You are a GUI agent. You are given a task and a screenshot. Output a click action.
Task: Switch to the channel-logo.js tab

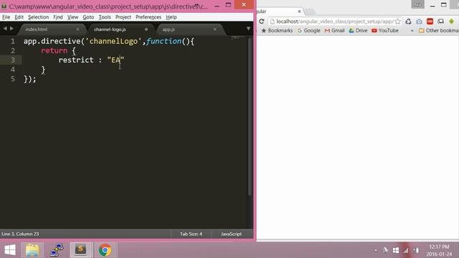[x=110, y=29]
